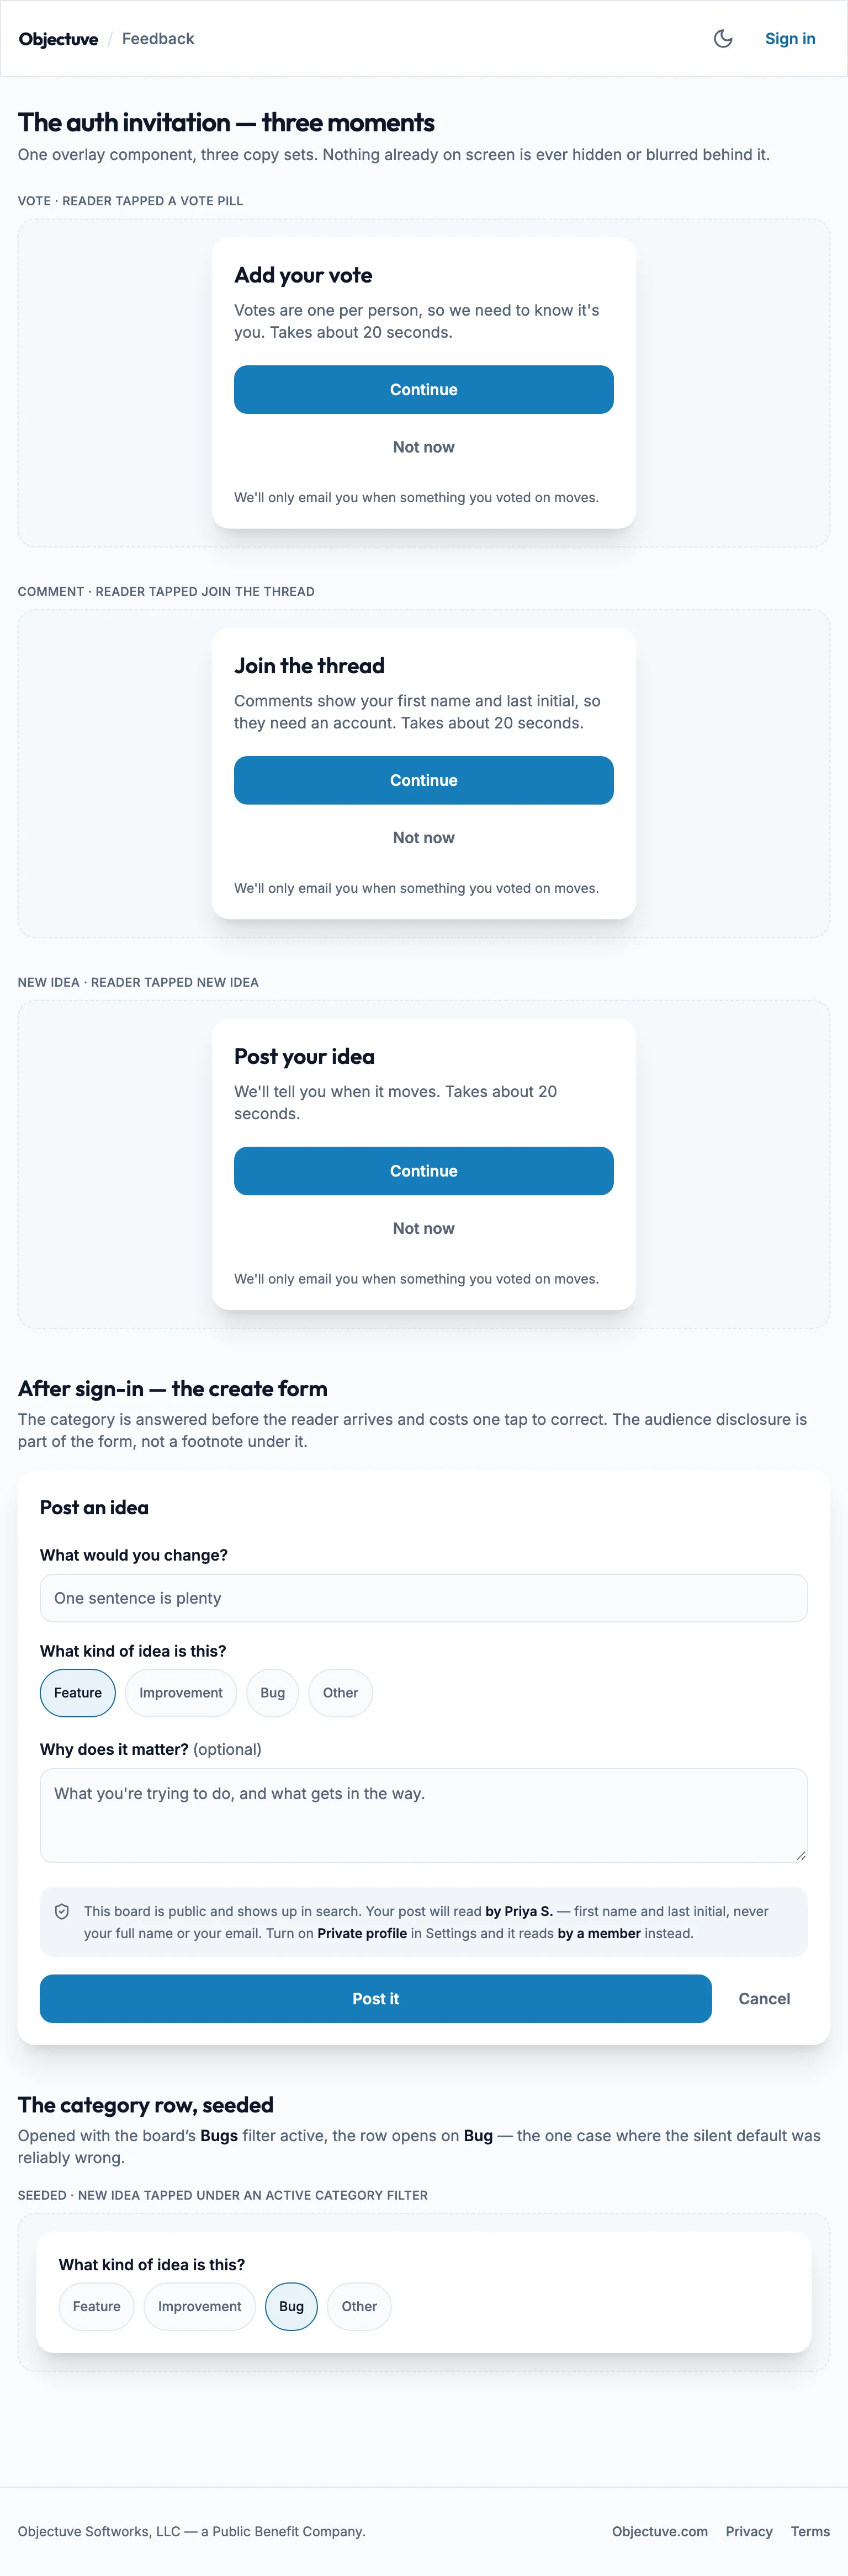Dismiss Add your vote with Not now
Image resolution: width=848 pixels, height=2576 pixels.
click(424, 447)
